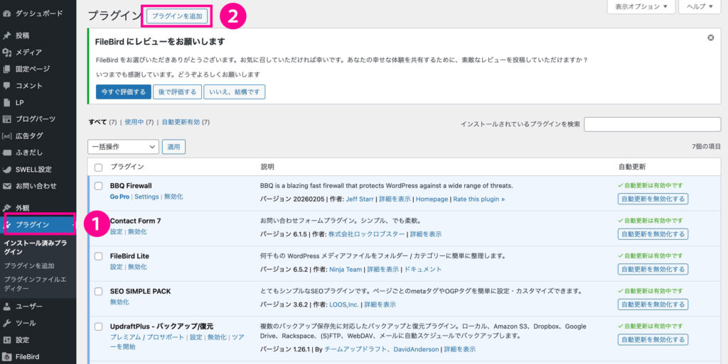Toggle the select-all checkbox in table header
The image size is (728, 364).
pos(99,167)
